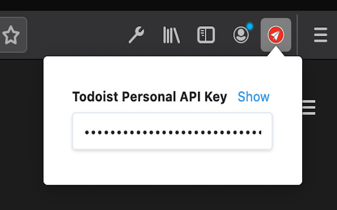Click the blue notification dot on account avatar

[250, 26]
